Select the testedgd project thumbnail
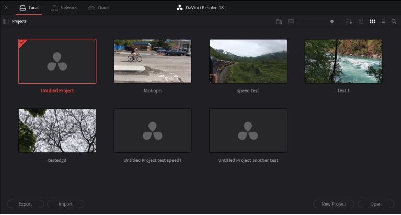Screen dimensions: 401x215 point(58,131)
